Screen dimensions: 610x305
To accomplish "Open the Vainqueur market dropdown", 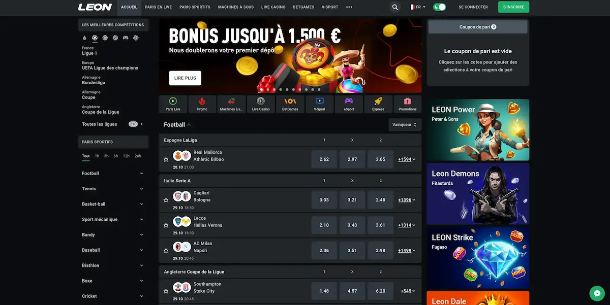I will click(x=405, y=124).
